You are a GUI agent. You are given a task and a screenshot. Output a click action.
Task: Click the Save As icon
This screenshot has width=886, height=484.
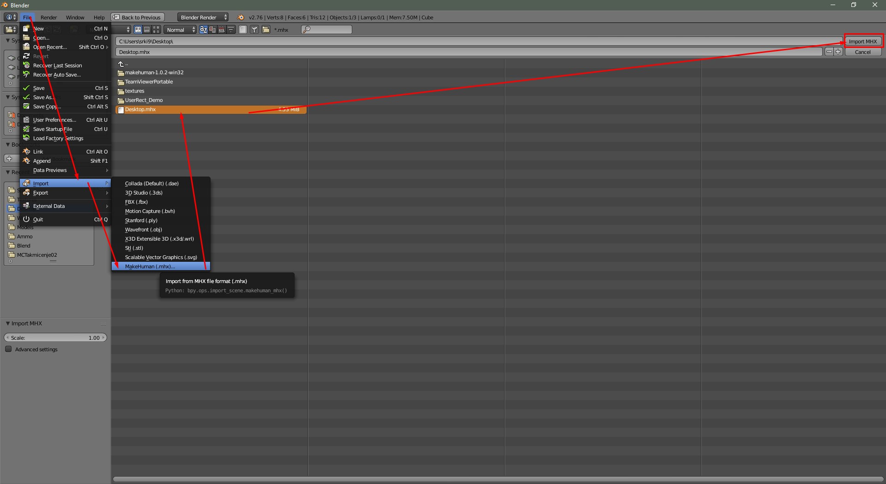[x=26, y=97]
